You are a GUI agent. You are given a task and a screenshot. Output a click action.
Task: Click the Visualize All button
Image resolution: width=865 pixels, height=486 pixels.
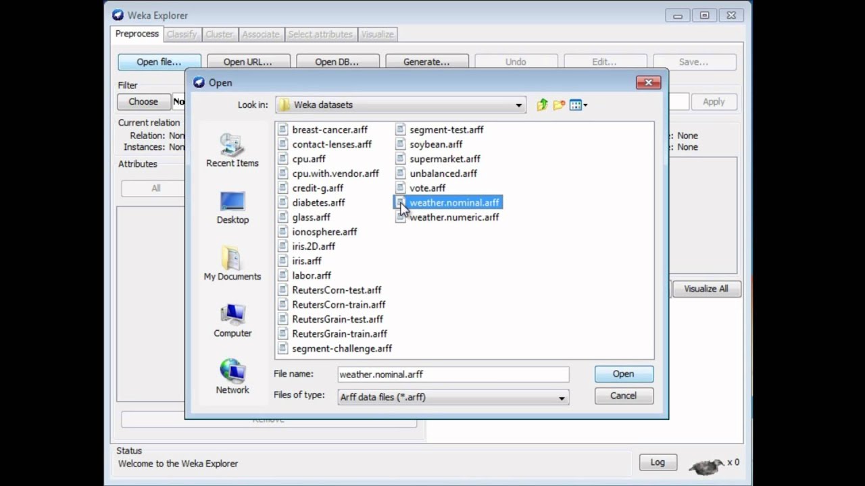[x=706, y=289]
